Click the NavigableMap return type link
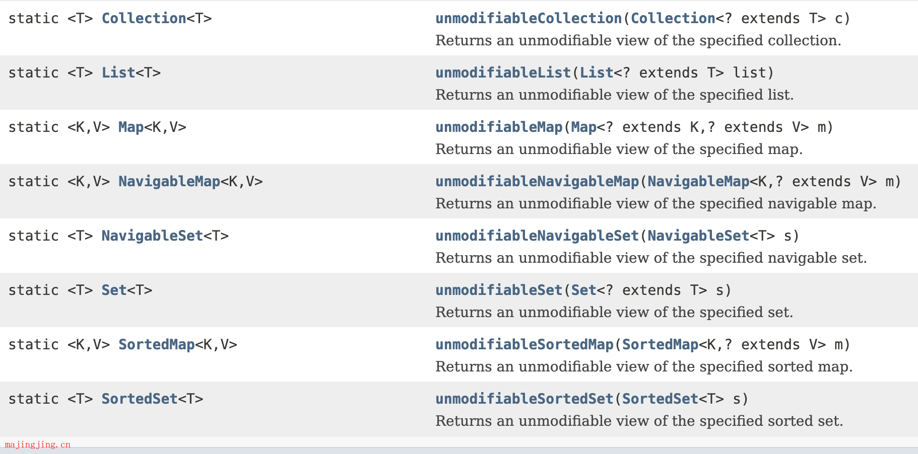The height and width of the screenshot is (454, 918). click(169, 181)
